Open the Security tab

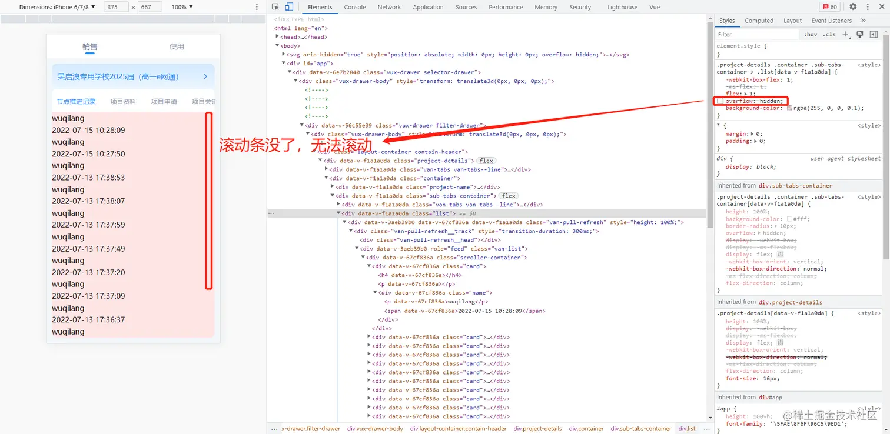click(580, 7)
